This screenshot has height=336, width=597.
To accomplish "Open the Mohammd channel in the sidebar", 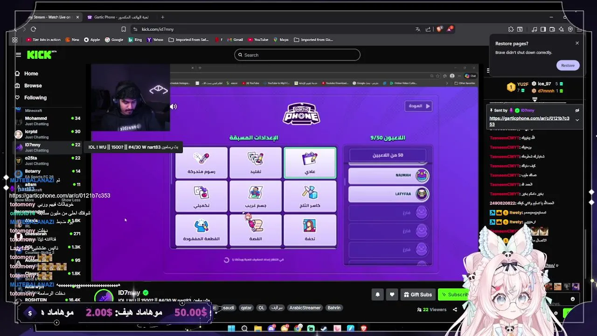I will tap(48, 121).
